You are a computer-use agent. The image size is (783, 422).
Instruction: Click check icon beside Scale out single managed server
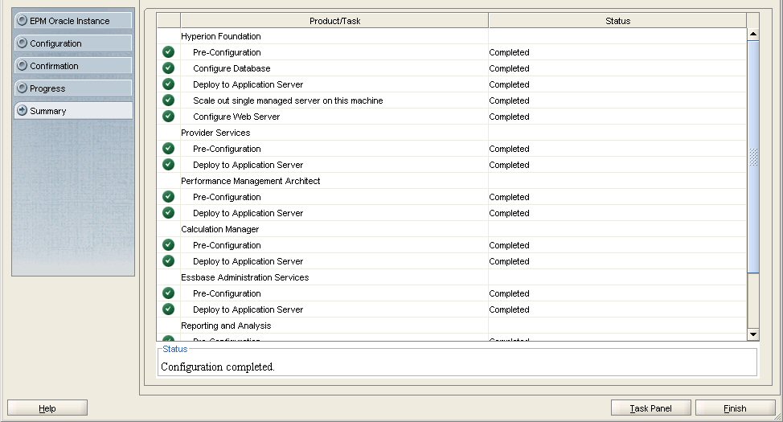point(168,100)
